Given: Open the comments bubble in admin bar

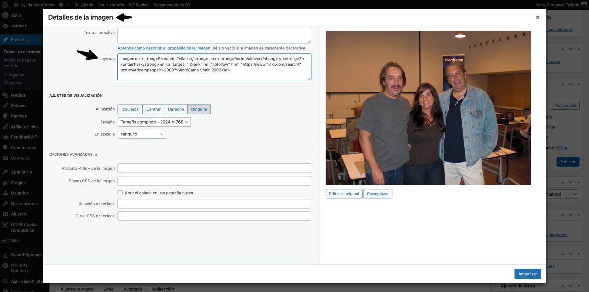Looking at the screenshot, I should [60, 4].
